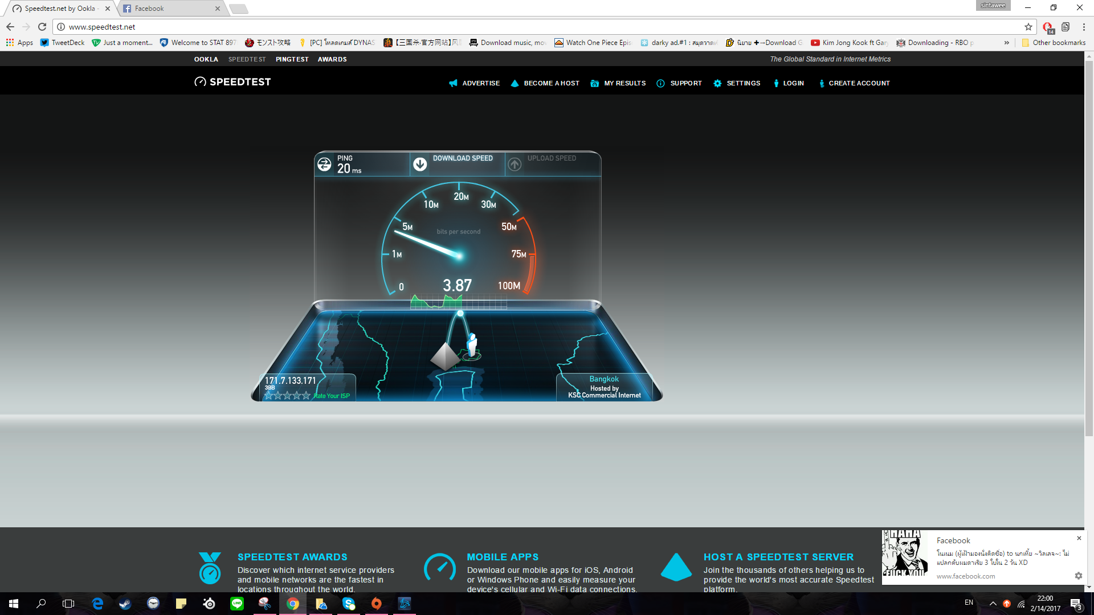
Task: Open Watch One Piece bookmark
Action: point(593,43)
